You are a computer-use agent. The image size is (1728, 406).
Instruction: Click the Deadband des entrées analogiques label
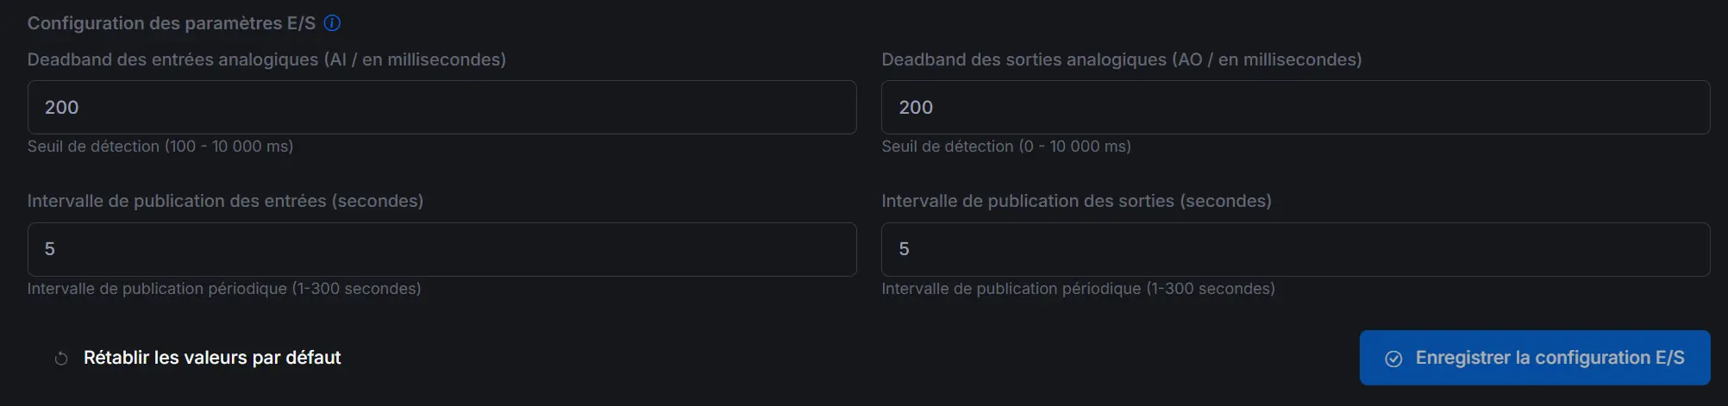tap(266, 59)
